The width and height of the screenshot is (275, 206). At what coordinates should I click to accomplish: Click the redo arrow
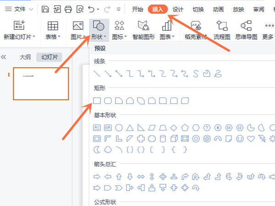(107, 9)
